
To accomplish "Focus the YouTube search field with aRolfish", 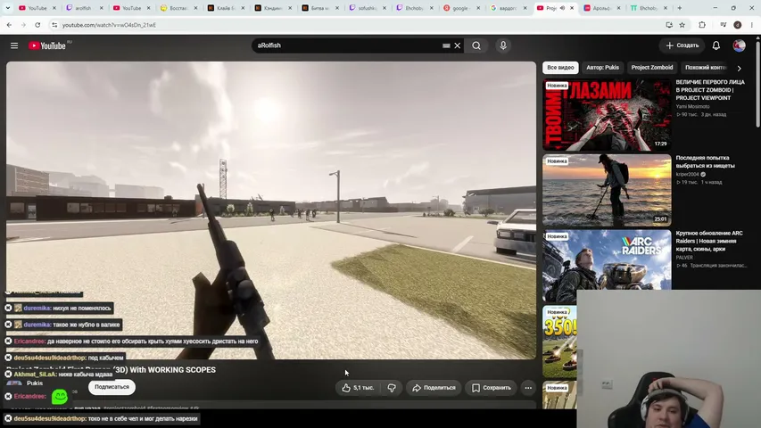I will [347, 45].
